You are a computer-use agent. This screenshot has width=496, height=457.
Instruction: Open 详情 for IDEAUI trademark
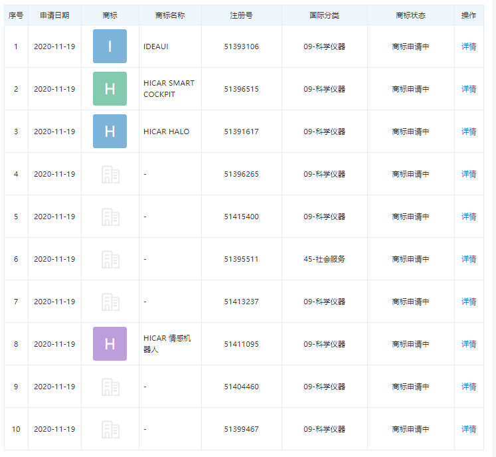[469, 46]
